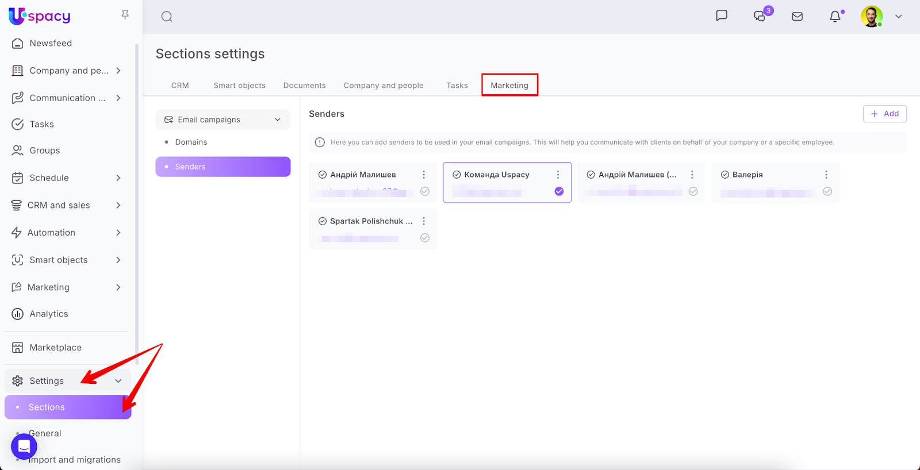Expand the CRM and sales menu

118,205
